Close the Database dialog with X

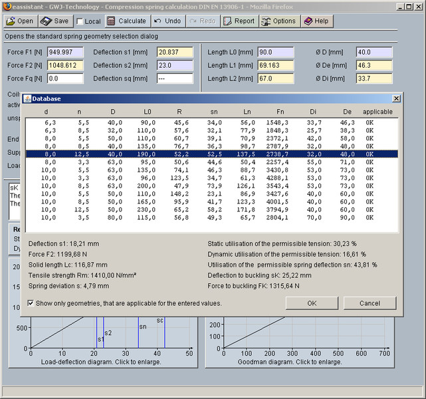(x=396, y=98)
